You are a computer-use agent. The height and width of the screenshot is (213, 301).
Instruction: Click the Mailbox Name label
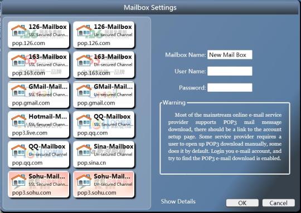(186, 55)
